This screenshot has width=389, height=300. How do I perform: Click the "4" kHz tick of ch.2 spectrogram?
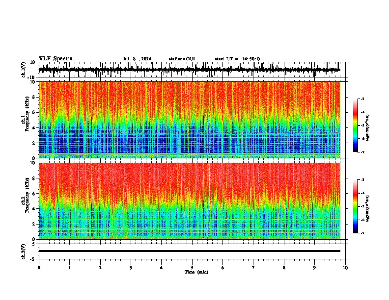coord(34,209)
